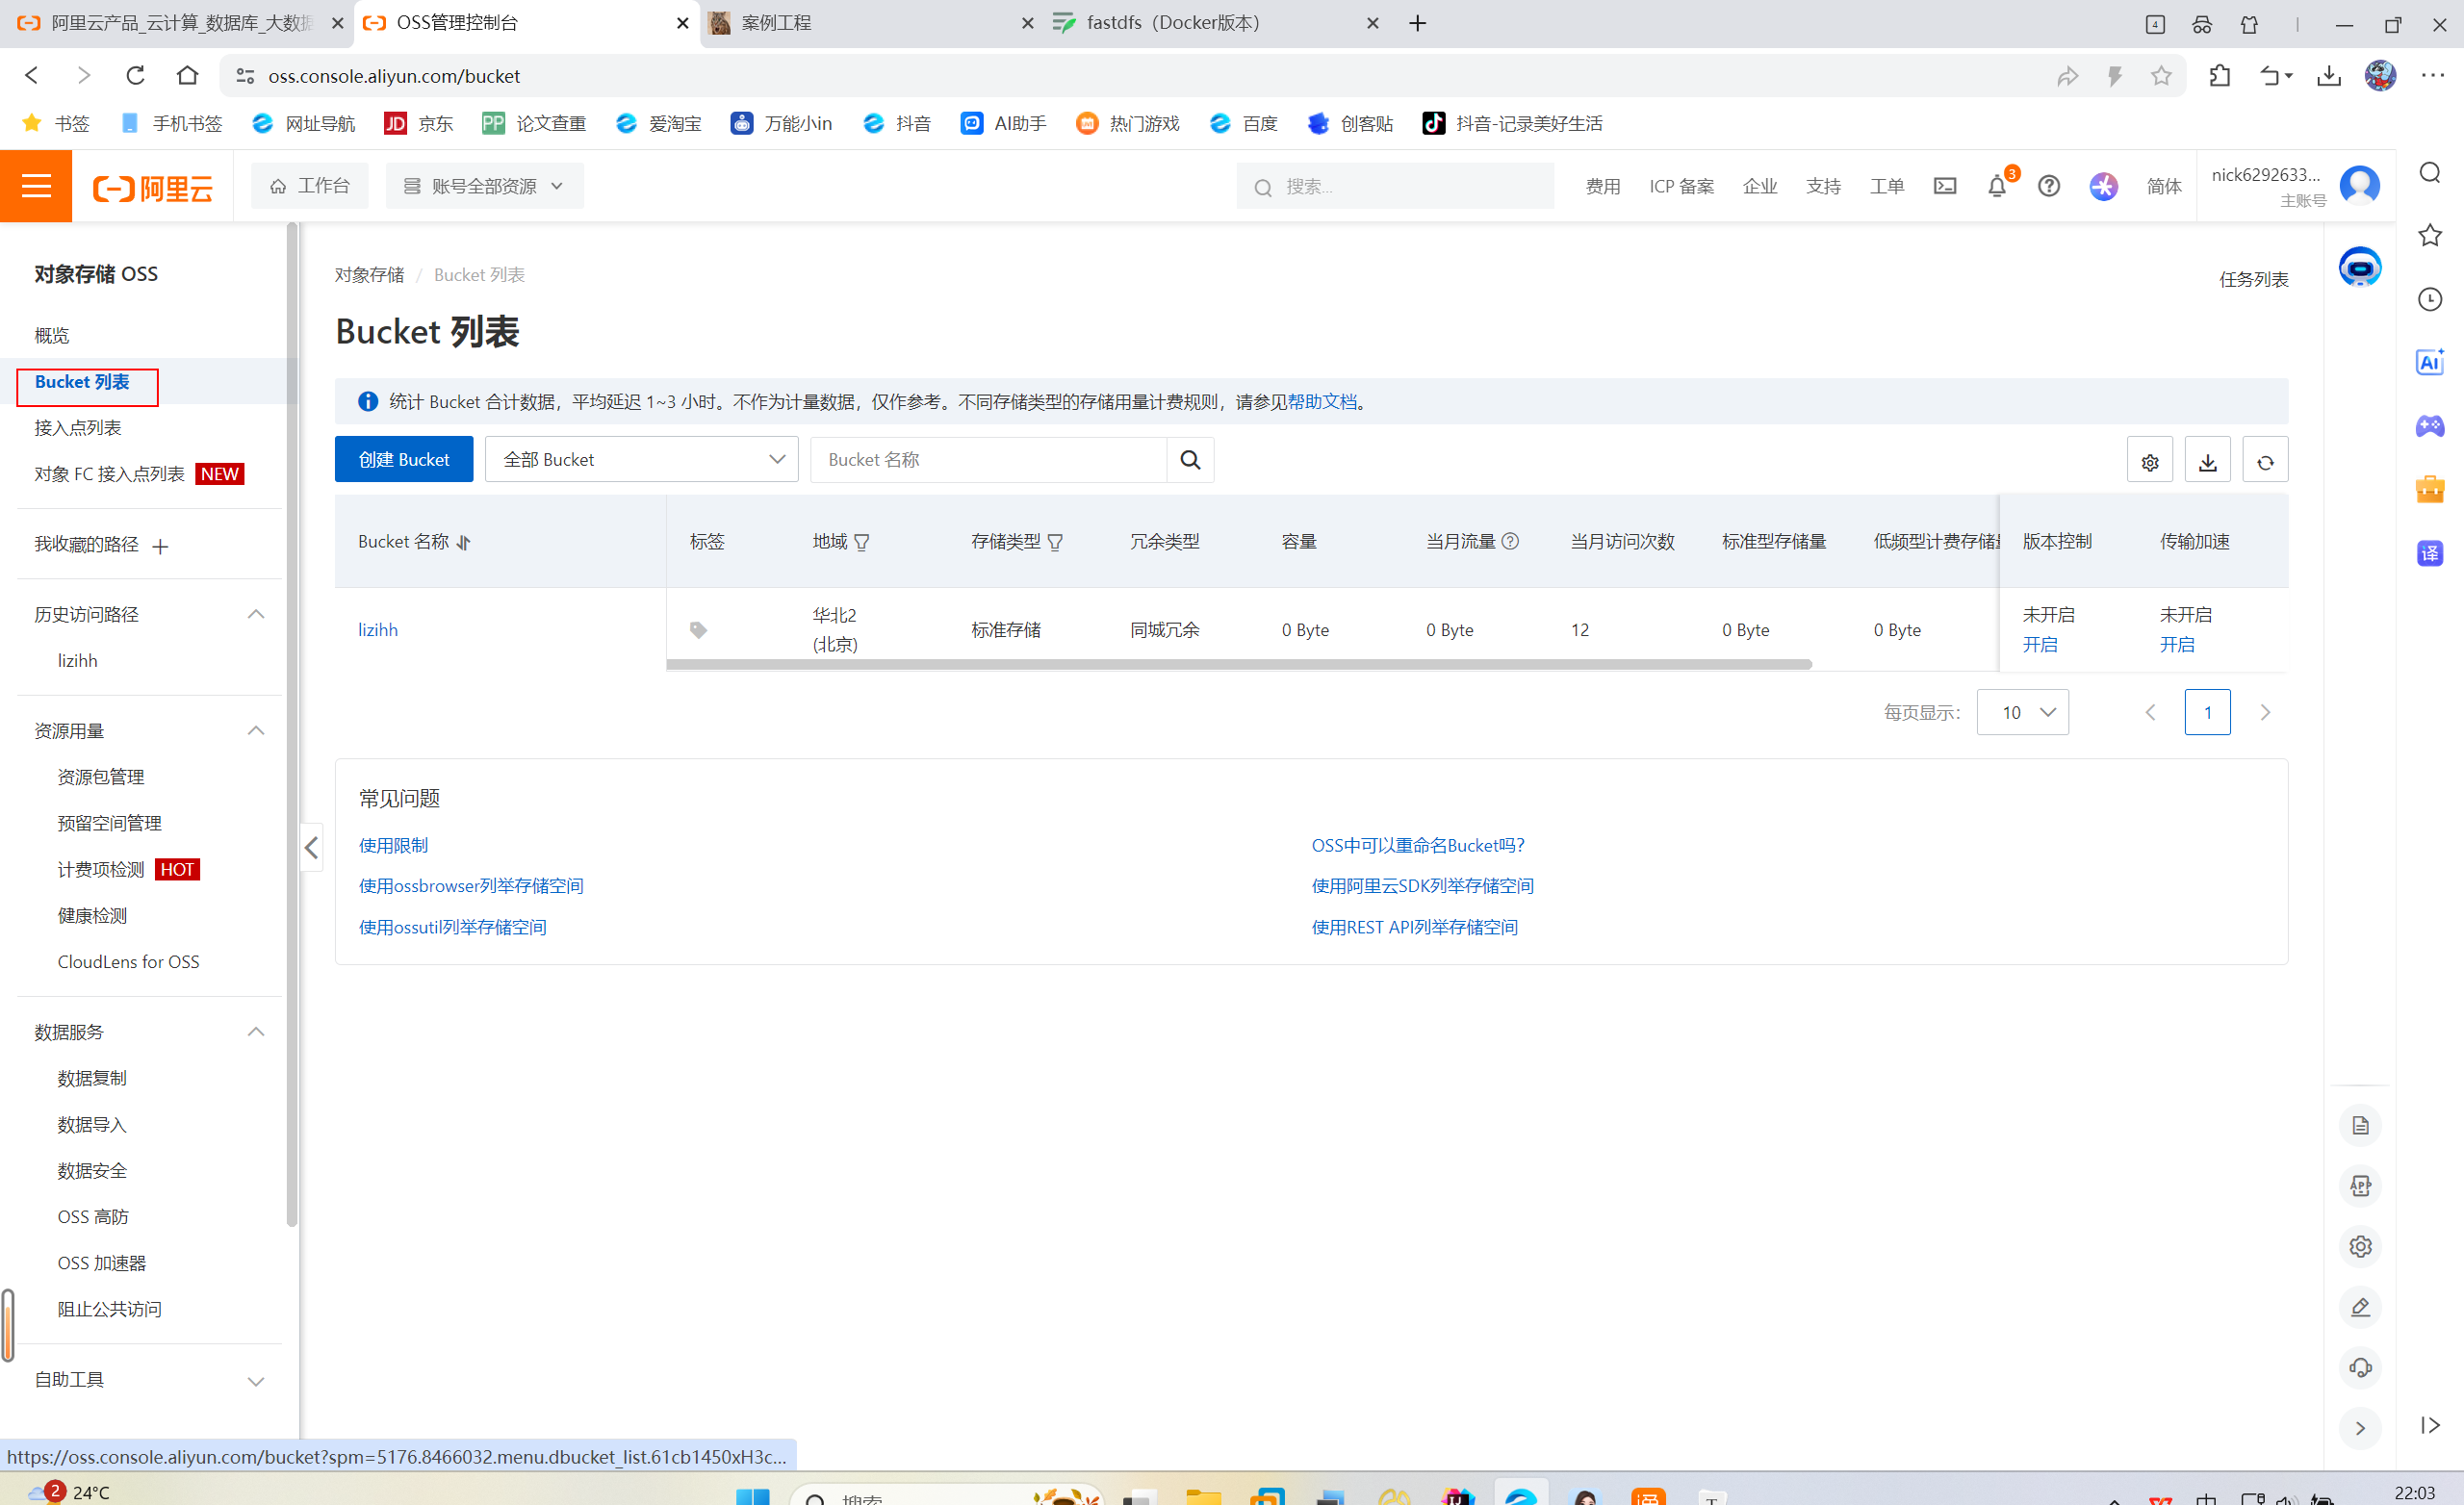Open the table column settings gear icon
2464x1505 pixels.
click(x=2149, y=461)
